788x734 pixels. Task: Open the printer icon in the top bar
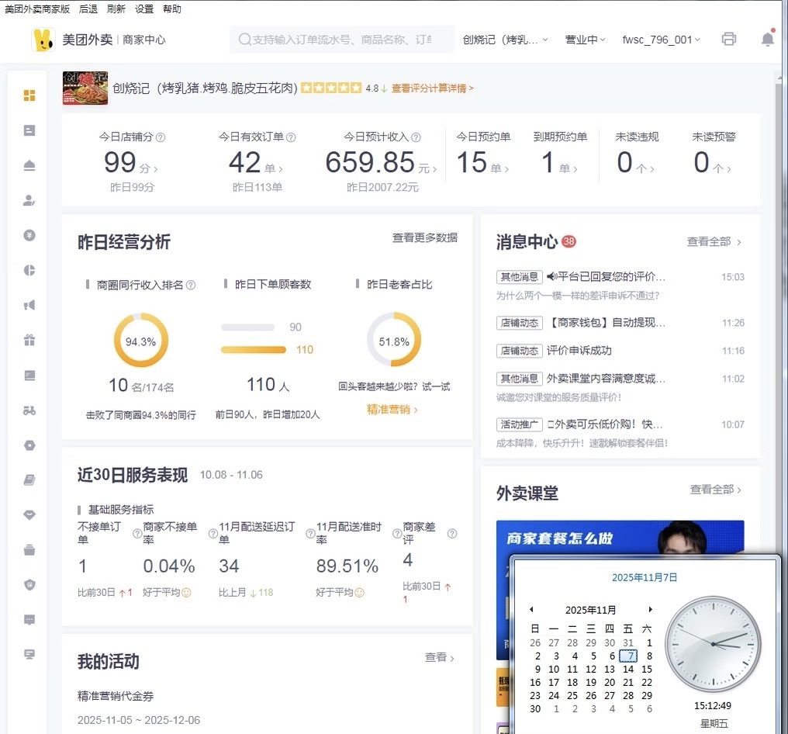point(728,38)
